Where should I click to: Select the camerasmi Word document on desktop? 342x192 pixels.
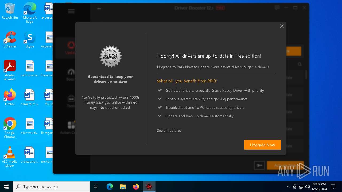(x=30, y=97)
